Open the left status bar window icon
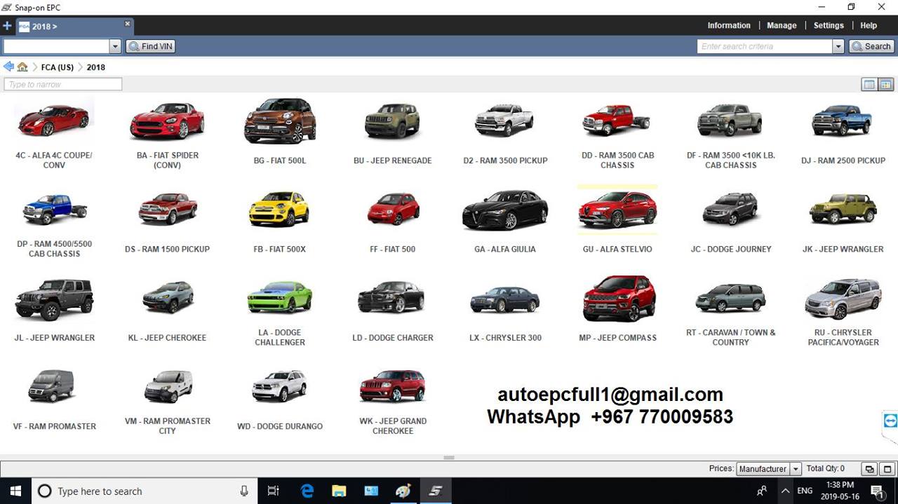This screenshot has width=898, height=504. click(x=869, y=469)
